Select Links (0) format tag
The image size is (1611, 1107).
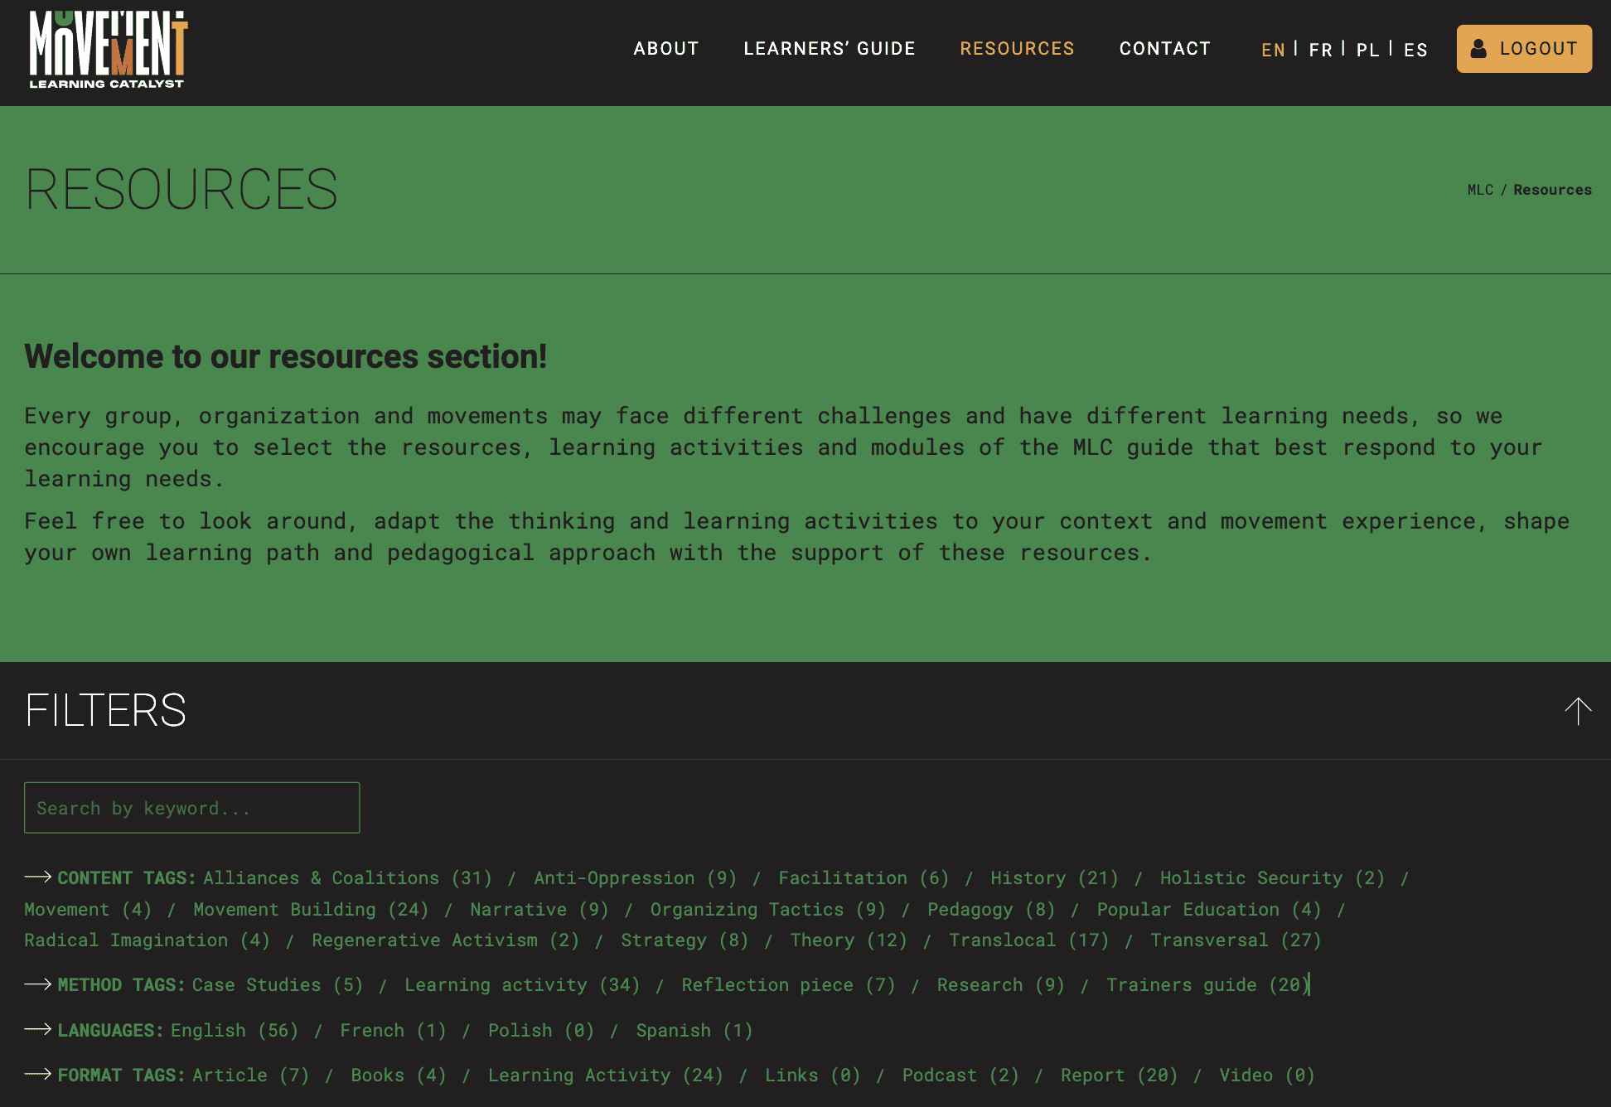coord(813,1075)
